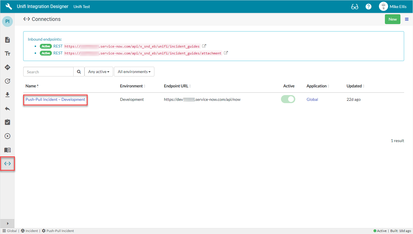Click the play-circle icon in the sidebar
Screen dimensions: 413x234
pos(7,136)
